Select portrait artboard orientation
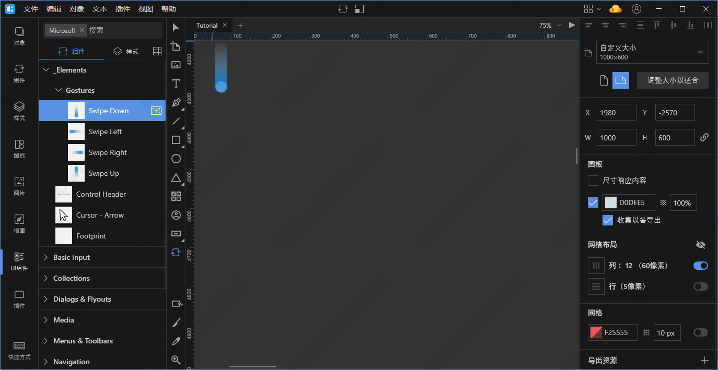718x370 pixels. [604, 80]
